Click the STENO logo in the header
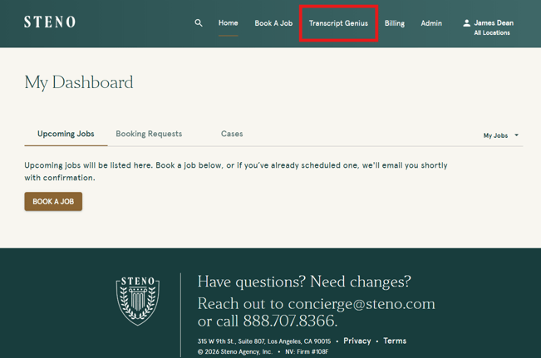Screen dimensions: 541x358 50,22
